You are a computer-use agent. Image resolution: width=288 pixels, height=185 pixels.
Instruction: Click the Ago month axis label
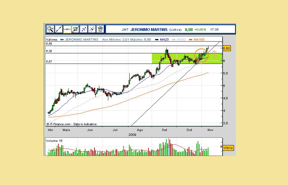[x=140, y=130]
